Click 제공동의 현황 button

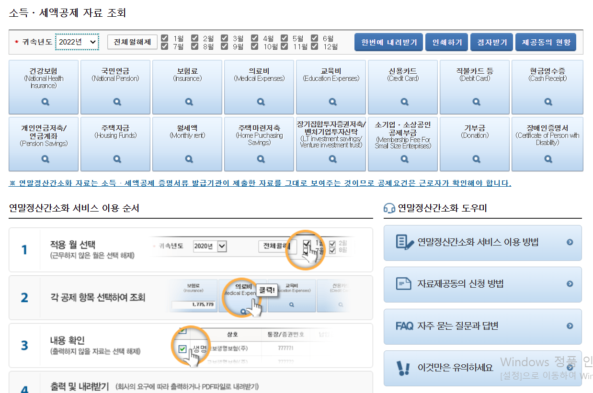[546, 42]
